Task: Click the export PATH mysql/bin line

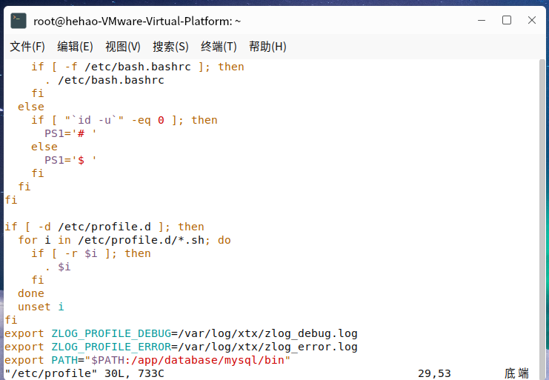Action: [x=147, y=360]
